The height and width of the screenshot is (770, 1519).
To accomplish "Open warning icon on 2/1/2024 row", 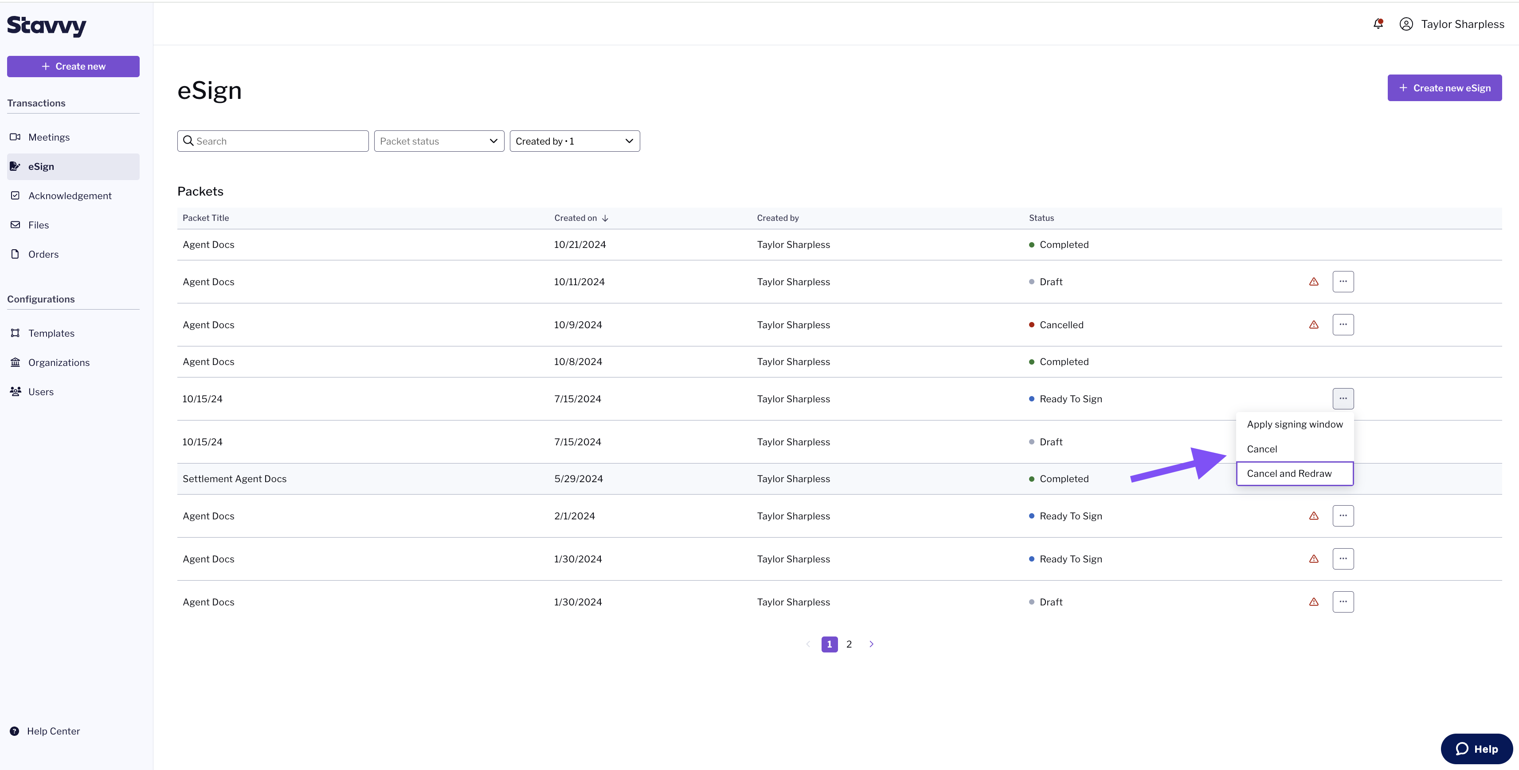I will (1314, 516).
